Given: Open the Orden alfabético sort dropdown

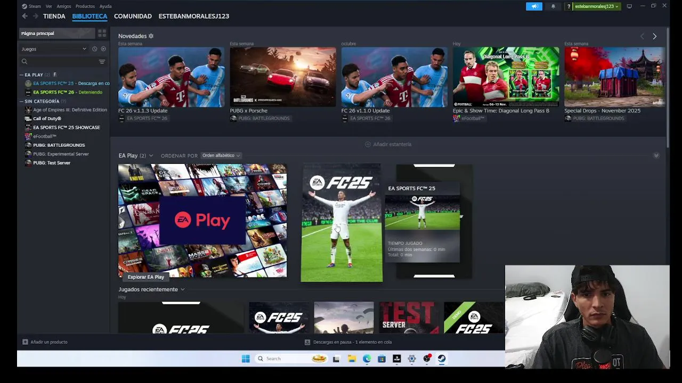Looking at the screenshot, I should [x=221, y=155].
